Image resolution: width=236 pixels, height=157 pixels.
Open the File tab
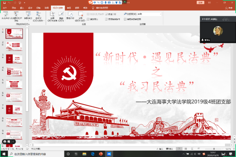(5, 8)
